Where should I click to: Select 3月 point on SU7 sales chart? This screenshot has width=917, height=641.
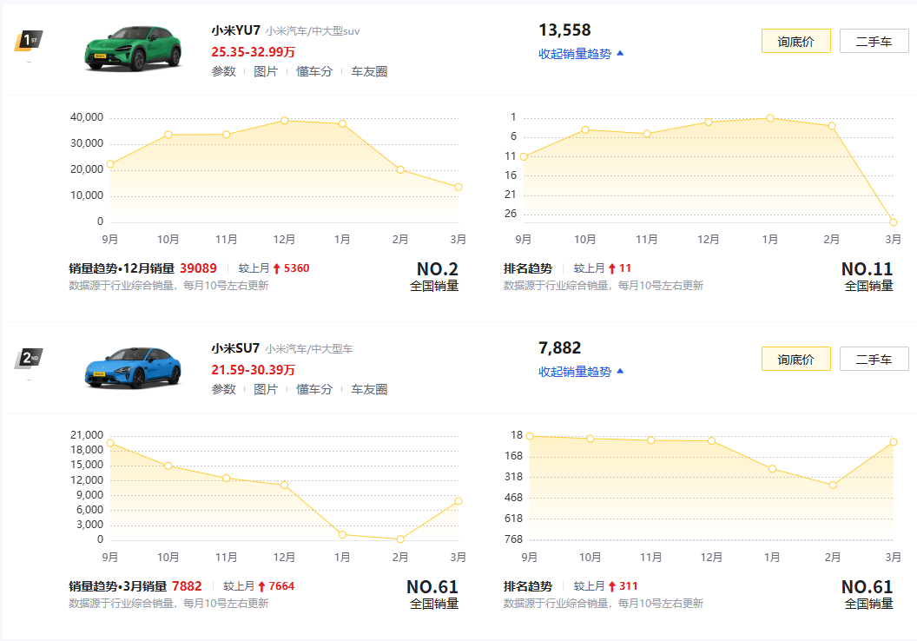point(458,501)
